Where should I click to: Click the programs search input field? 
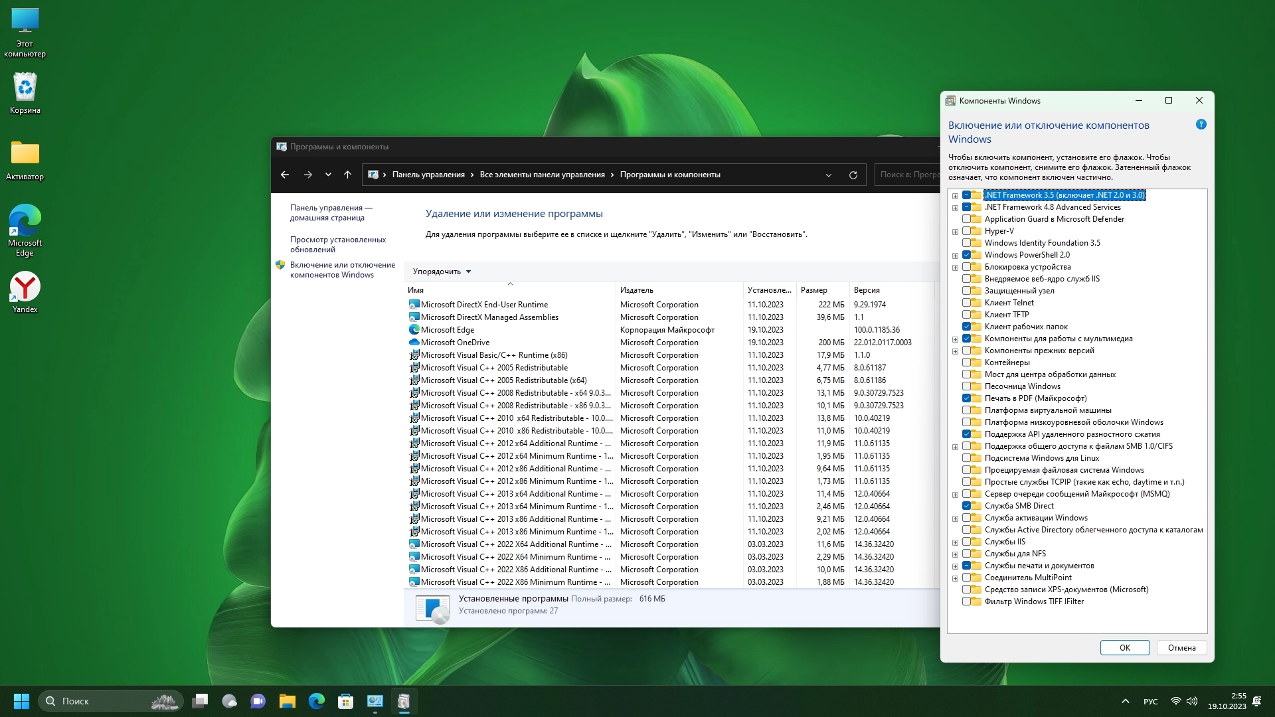908,175
